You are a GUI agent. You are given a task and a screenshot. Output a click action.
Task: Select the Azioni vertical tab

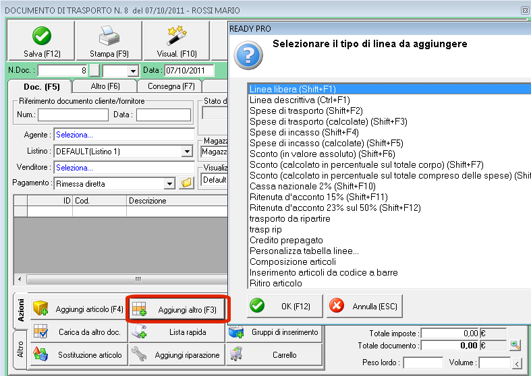21,310
